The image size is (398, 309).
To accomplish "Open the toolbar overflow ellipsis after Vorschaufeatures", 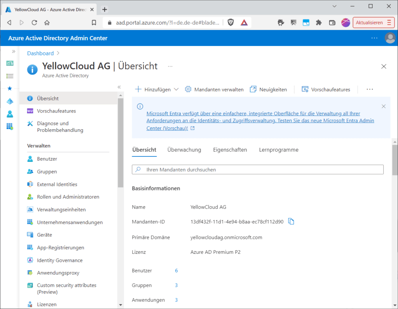I will coord(370,90).
